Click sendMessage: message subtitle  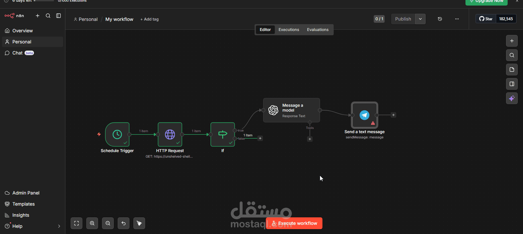pyautogui.click(x=364, y=137)
